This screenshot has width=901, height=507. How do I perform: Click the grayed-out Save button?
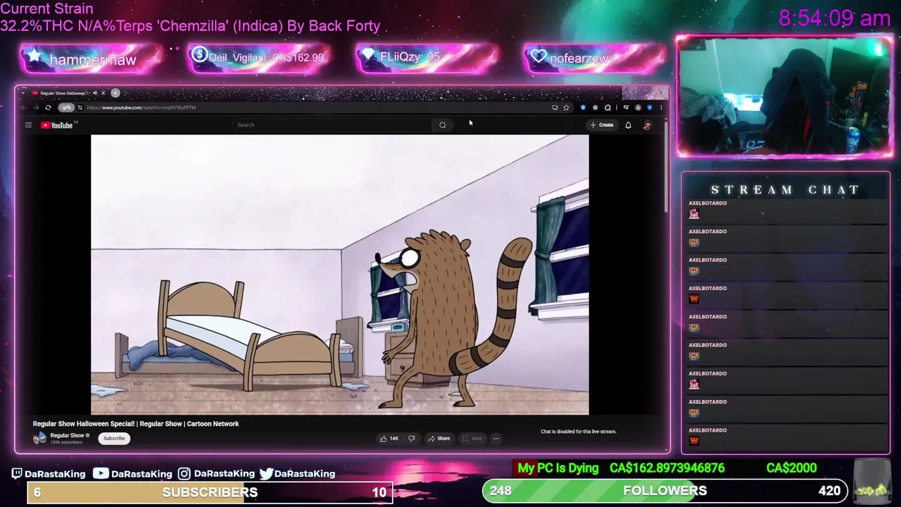click(472, 439)
